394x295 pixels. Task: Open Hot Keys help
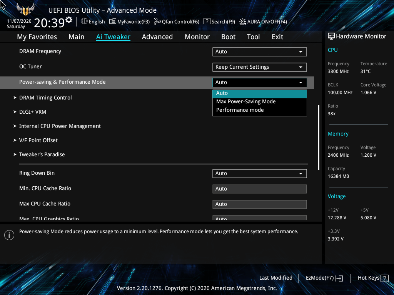tap(373, 278)
